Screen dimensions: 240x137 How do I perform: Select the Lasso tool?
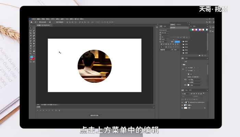(31, 33)
